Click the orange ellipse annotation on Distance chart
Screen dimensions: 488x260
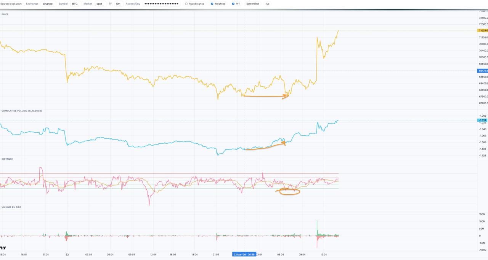coord(290,192)
